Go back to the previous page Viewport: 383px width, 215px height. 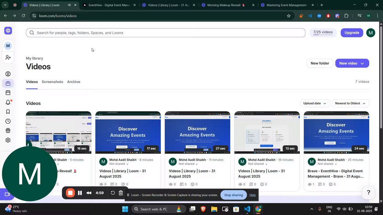click(6, 16)
